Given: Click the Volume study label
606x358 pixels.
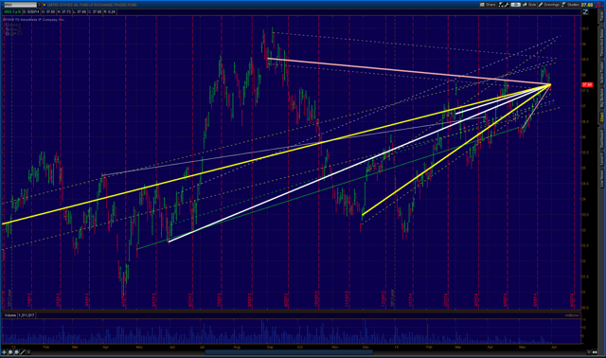Looking at the screenshot, I should tap(10, 315).
